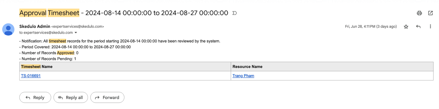Screen dimensions: 439x109
Task: Click the Fri, Jun 28 timestamp
Action: click(x=371, y=27)
